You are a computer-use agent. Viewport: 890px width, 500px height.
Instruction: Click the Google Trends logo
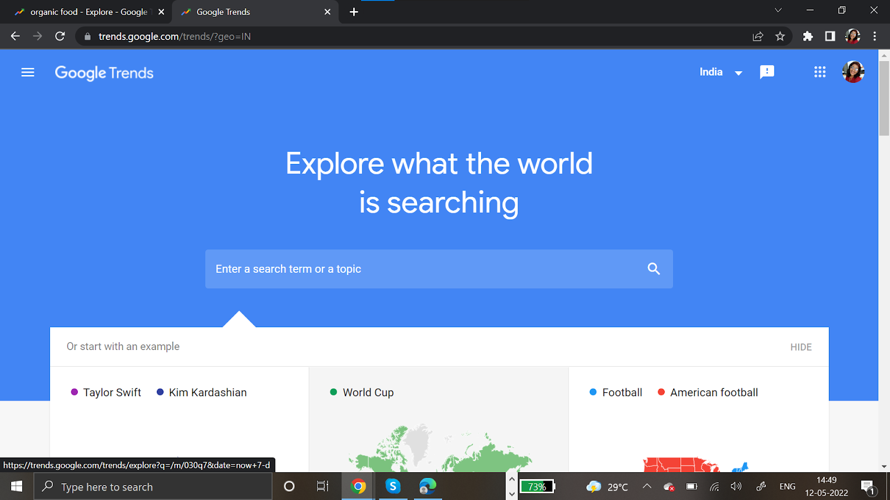[x=104, y=73]
